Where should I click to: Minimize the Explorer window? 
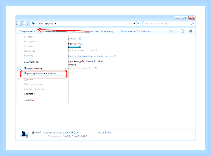[177, 18]
